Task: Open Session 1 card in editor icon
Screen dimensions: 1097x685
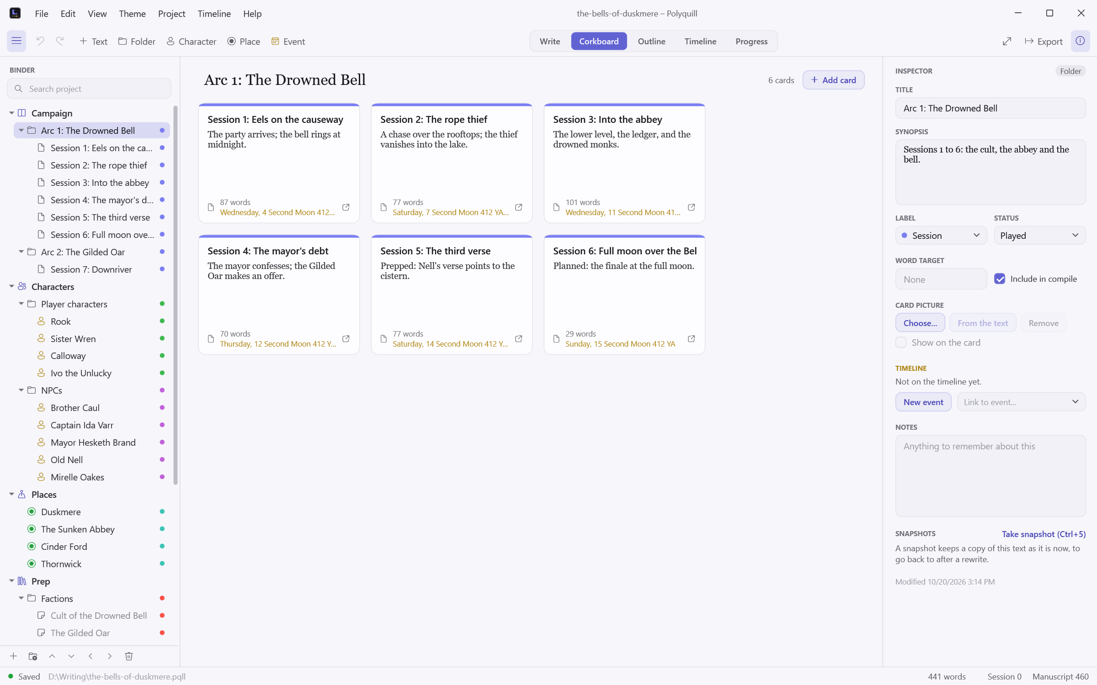Action: click(346, 207)
